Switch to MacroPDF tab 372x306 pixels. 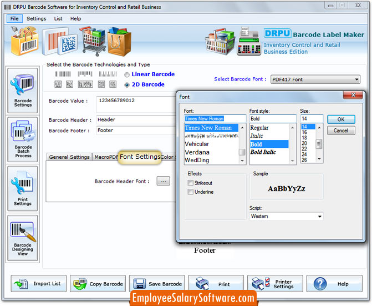[106, 157]
